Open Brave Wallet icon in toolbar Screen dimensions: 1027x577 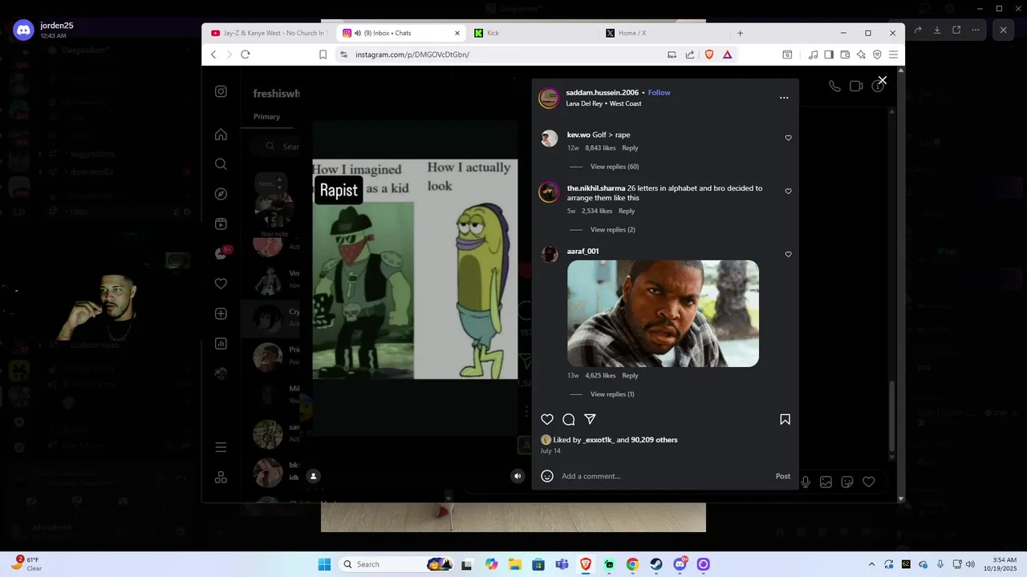845,54
